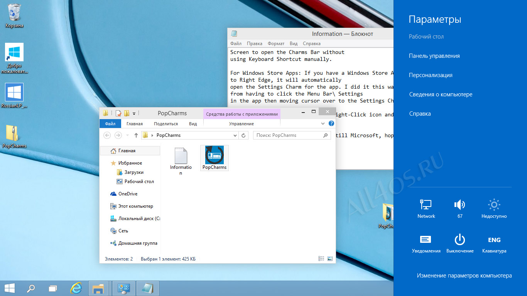
Task: Open taskbar Search magnifier
Action: 30,288
